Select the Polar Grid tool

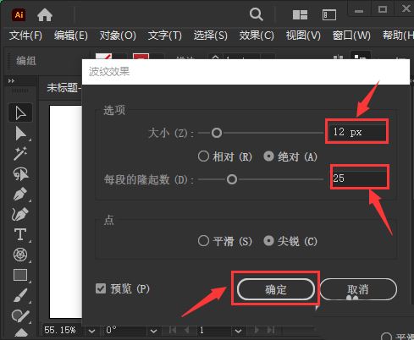tap(20, 255)
